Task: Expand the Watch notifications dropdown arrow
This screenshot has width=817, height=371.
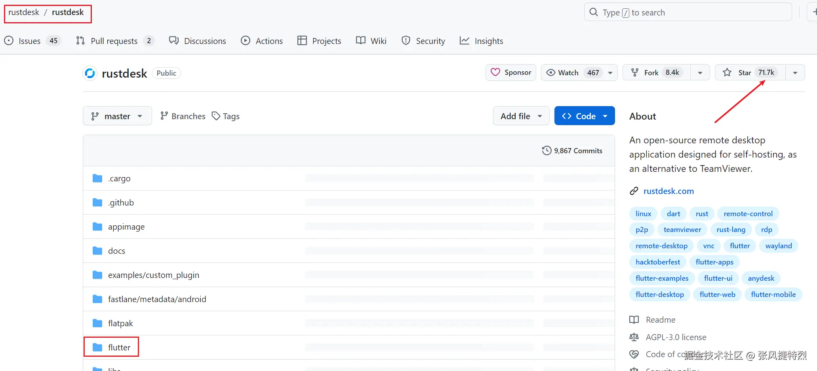Action: point(610,73)
